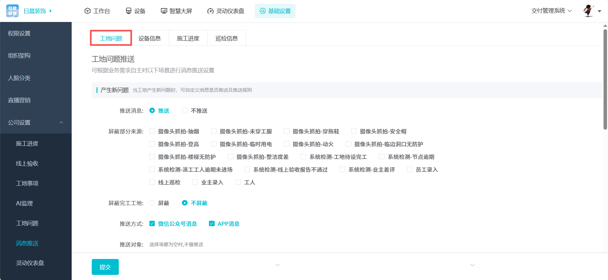Screen dimensions: 608x280
Task: Click the 智慧大屏 monitor icon
Action: [x=164, y=11]
